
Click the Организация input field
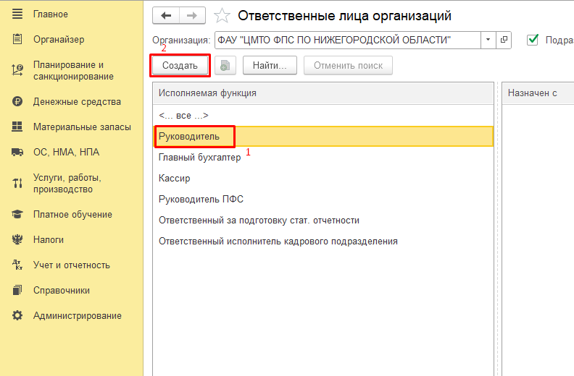pyautogui.click(x=348, y=40)
